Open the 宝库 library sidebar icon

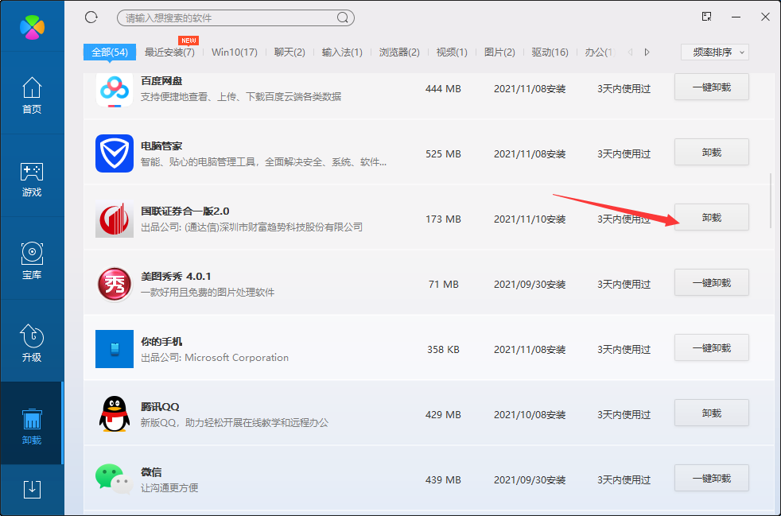[32, 261]
